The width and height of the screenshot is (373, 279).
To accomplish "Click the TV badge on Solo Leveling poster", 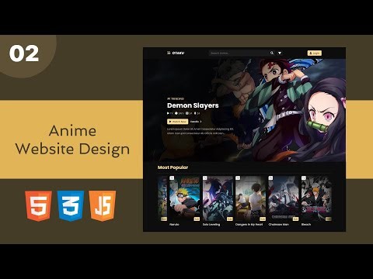I will (x=205, y=178).
